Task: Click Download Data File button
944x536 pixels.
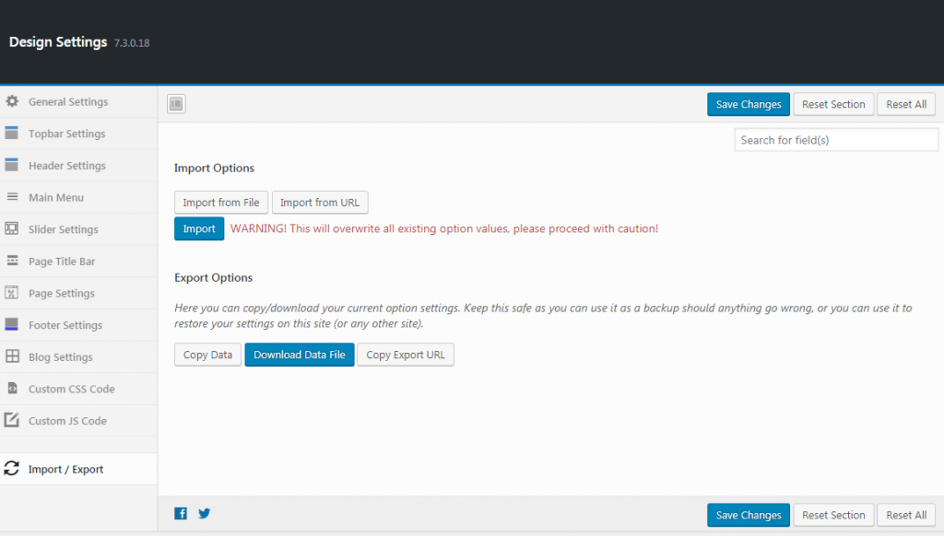Action: pos(300,355)
